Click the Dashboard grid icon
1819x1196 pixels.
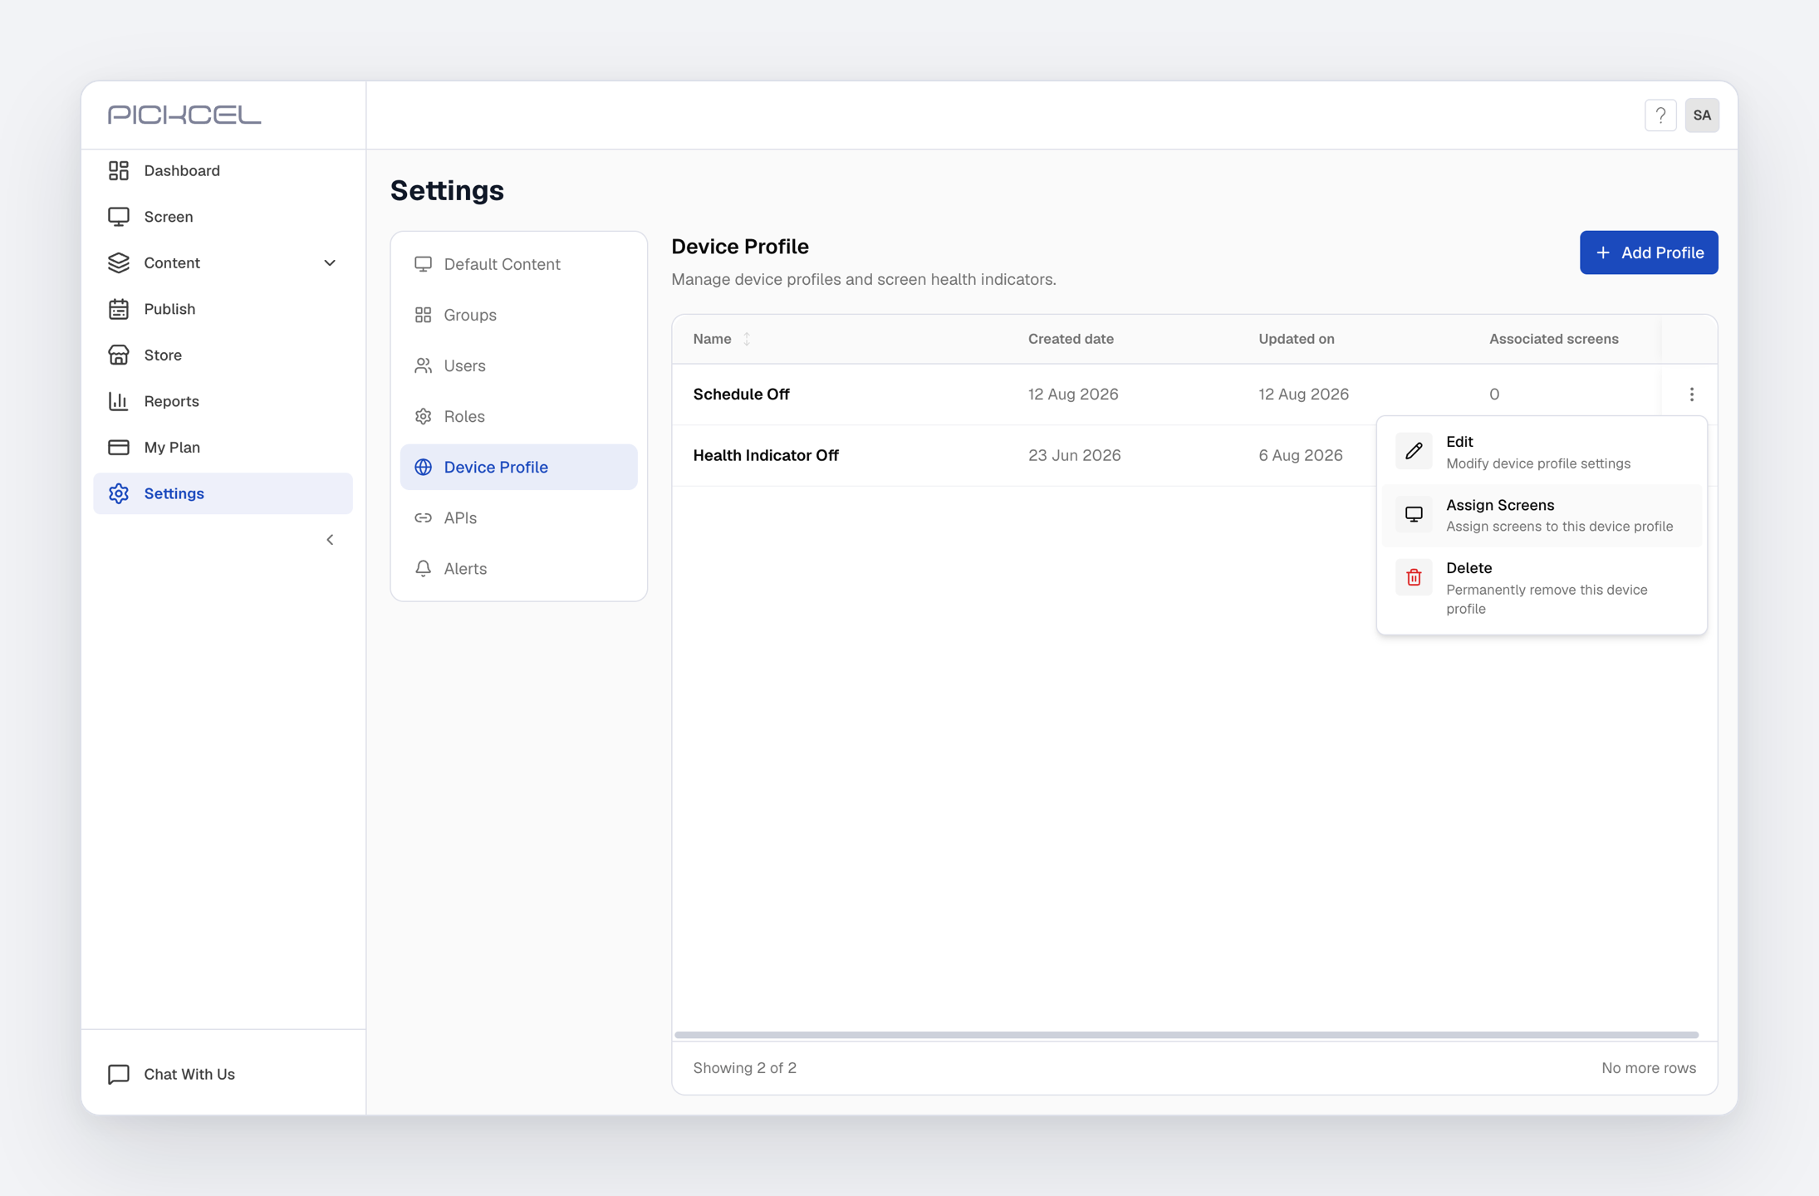tap(119, 170)
